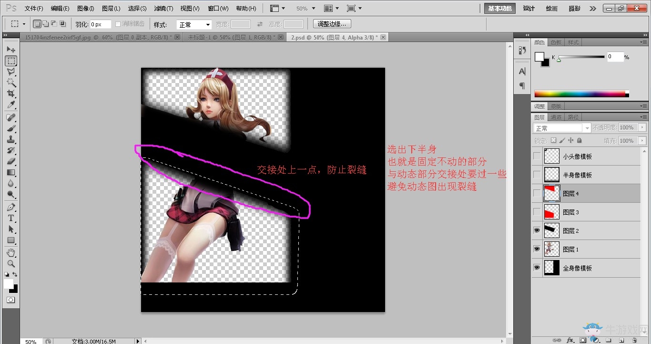Viewport: 651px width, 344px height.
Task: Open the Character panel icon in dock
Action: 522,71
